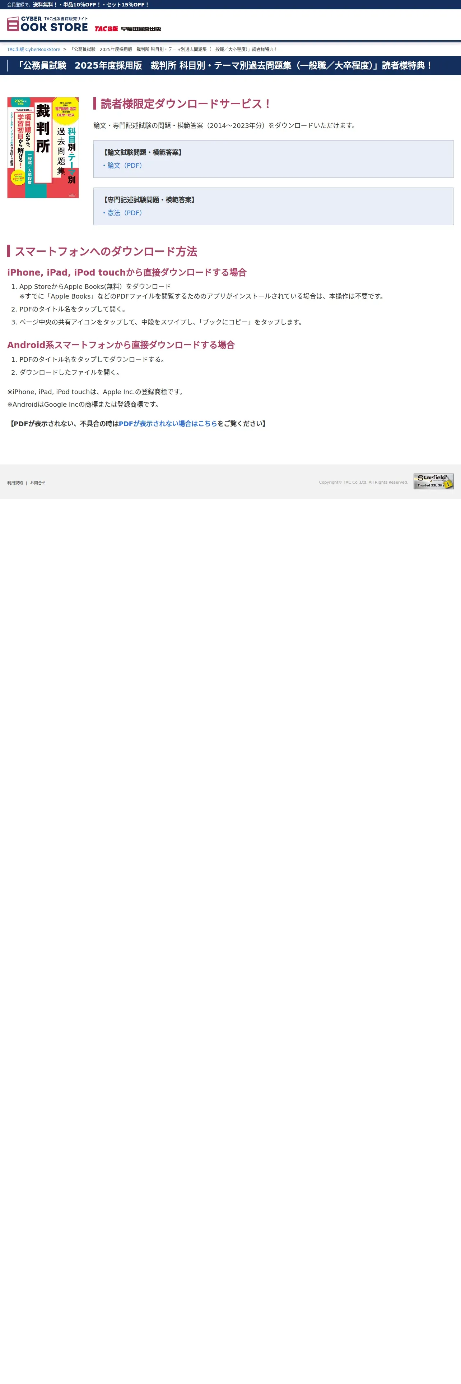Click the スマートフォンへのダウンロード方法 heading
461x1384 pixels.
coord(106,252)
